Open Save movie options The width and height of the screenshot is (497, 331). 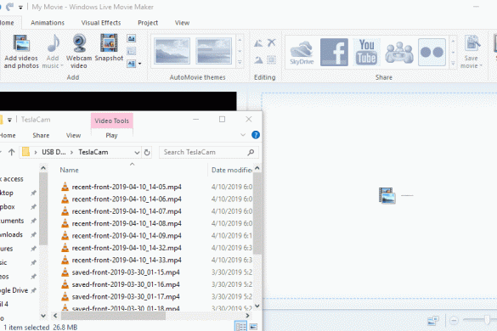[x=472, y=51]
